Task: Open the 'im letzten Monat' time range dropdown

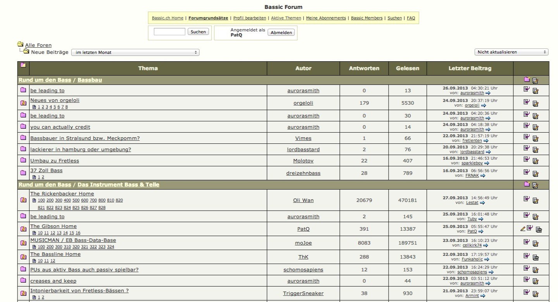Action: (x=135, y=52)
